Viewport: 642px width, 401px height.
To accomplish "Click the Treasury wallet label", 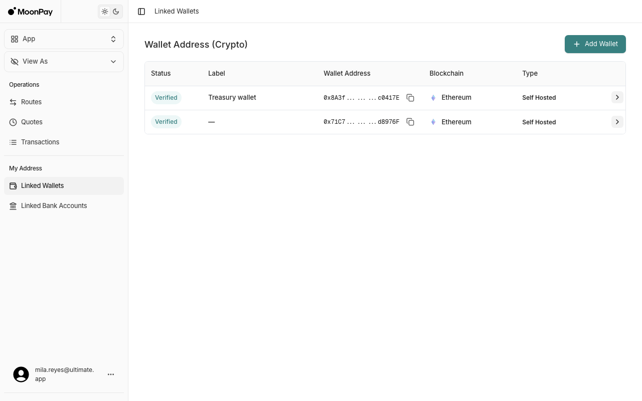I will [x=232, y=97].
